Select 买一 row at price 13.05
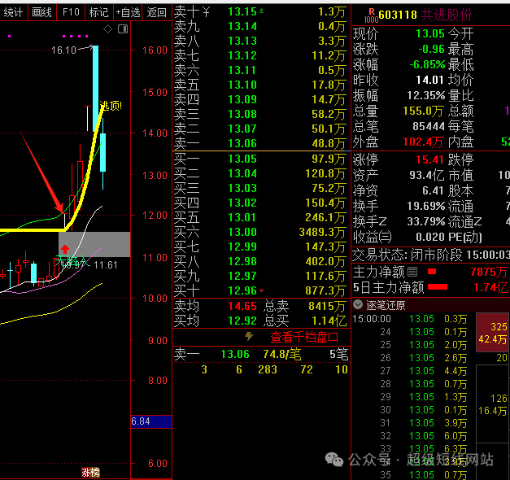Viewport: 510px width, 480px height. tap(261, 159)
